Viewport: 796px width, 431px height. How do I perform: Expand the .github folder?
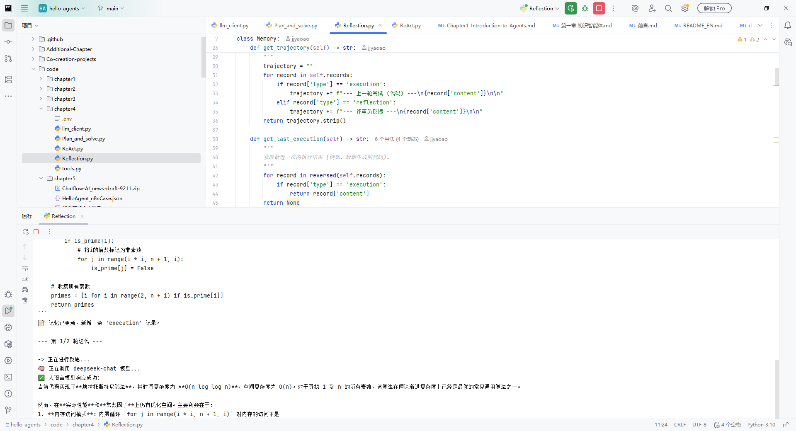tap(33, 39)
